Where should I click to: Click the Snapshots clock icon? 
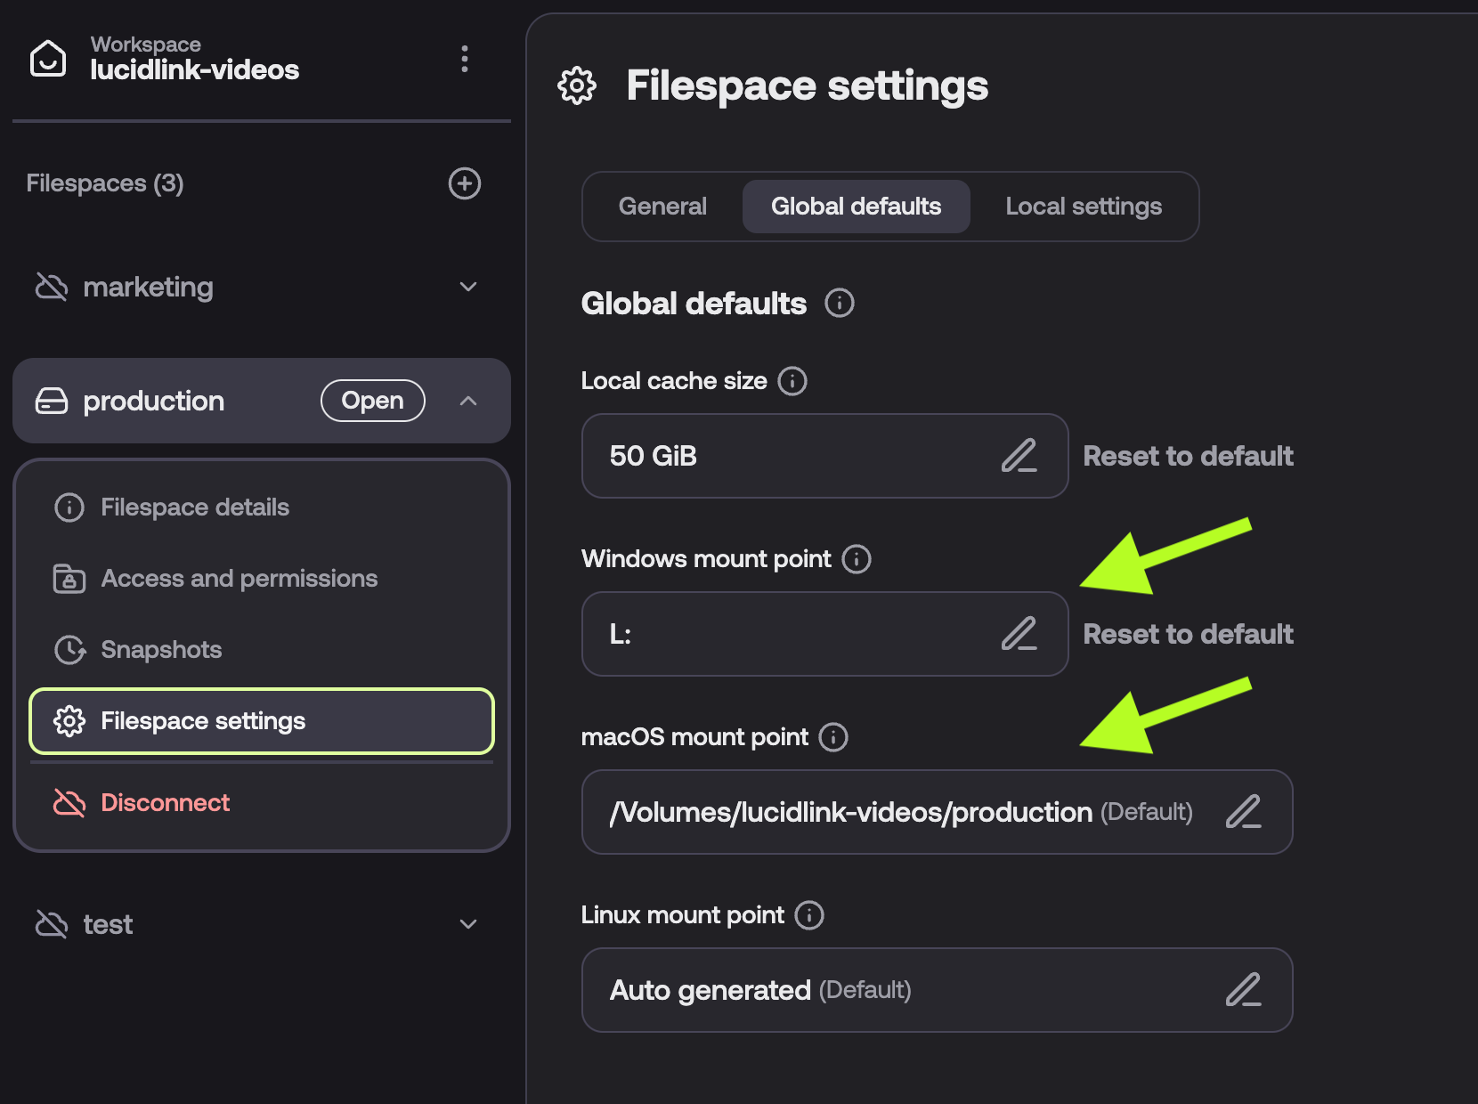69,650
